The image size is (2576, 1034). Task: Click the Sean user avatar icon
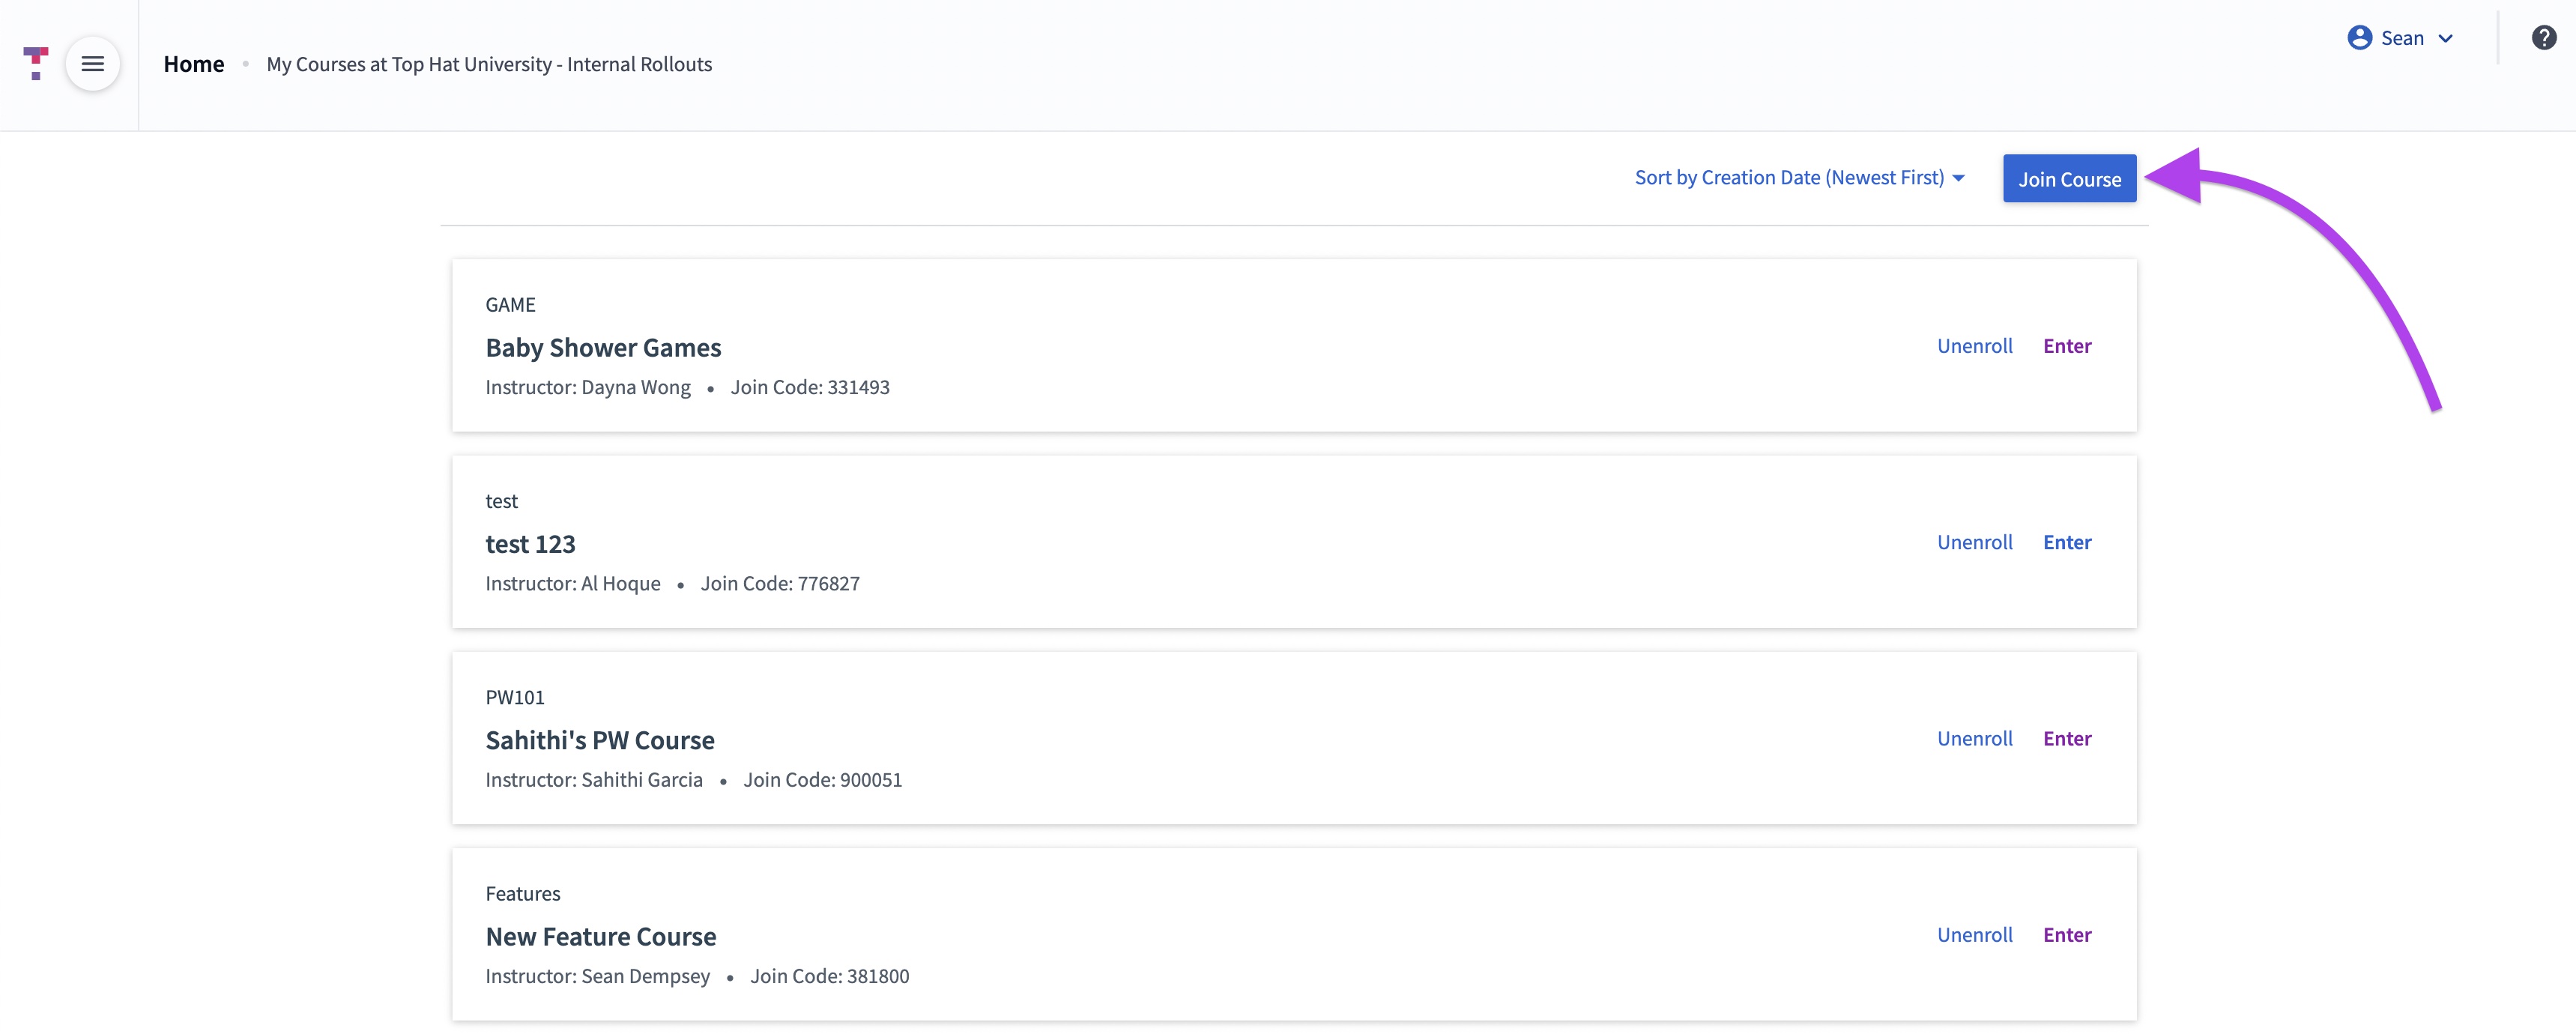click(2359, 38)
